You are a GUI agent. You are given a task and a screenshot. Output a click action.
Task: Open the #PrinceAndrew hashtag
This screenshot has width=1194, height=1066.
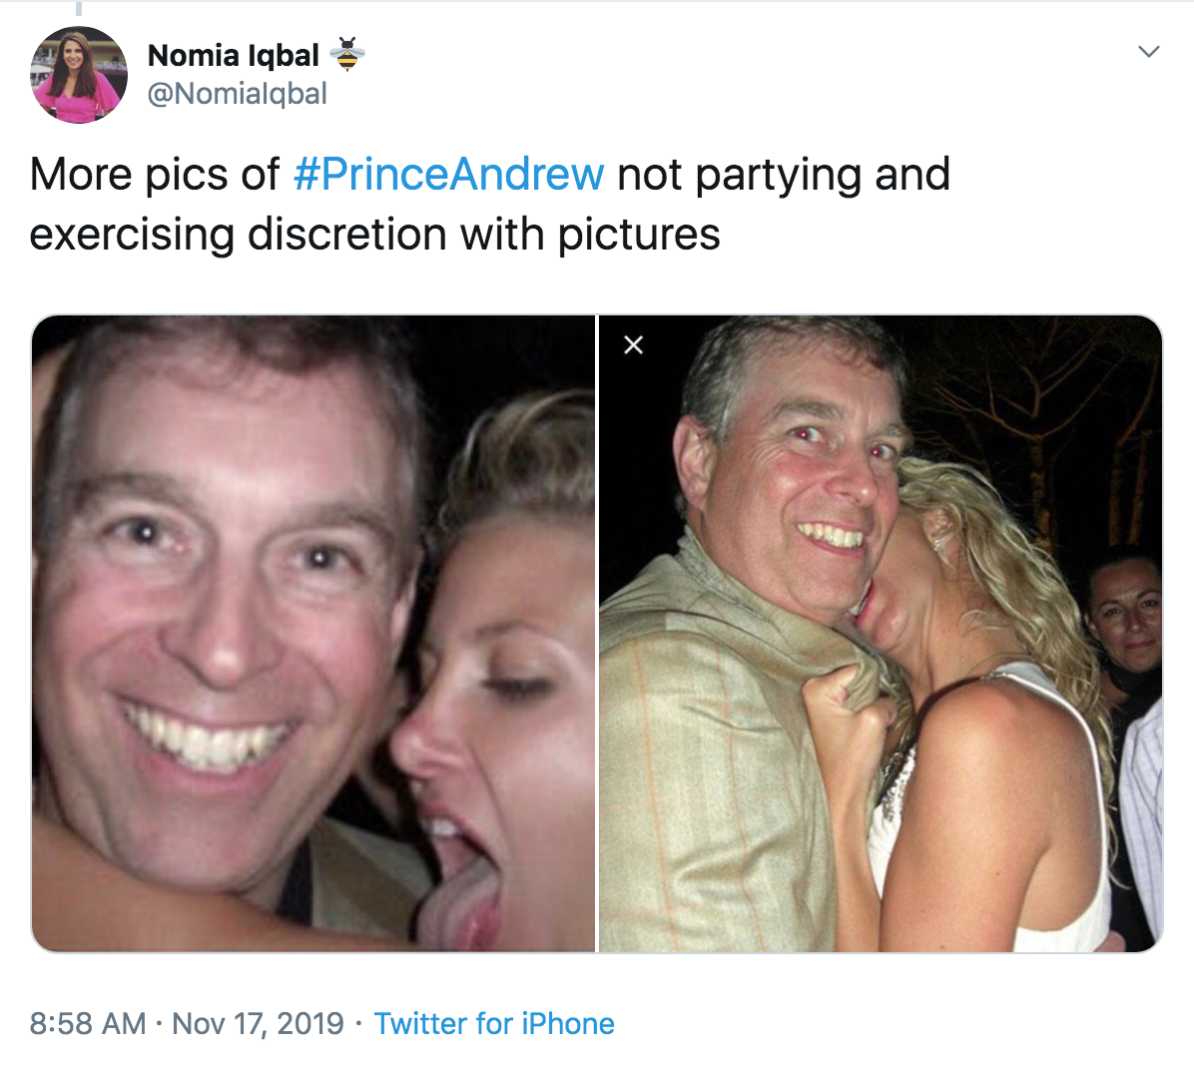click(448, 175)
